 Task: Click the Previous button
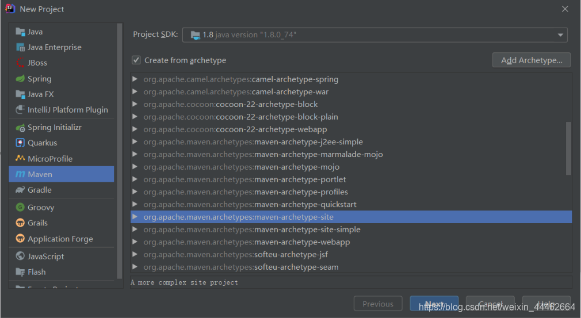tap(378, 304)
